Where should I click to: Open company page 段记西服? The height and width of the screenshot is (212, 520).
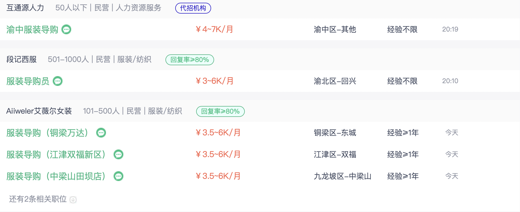pos(21,59)
